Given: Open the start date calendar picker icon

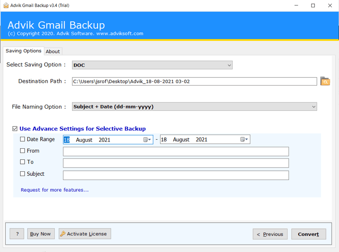Looking at the screenshot, I should pyautogui.click(x=147, y=140).
